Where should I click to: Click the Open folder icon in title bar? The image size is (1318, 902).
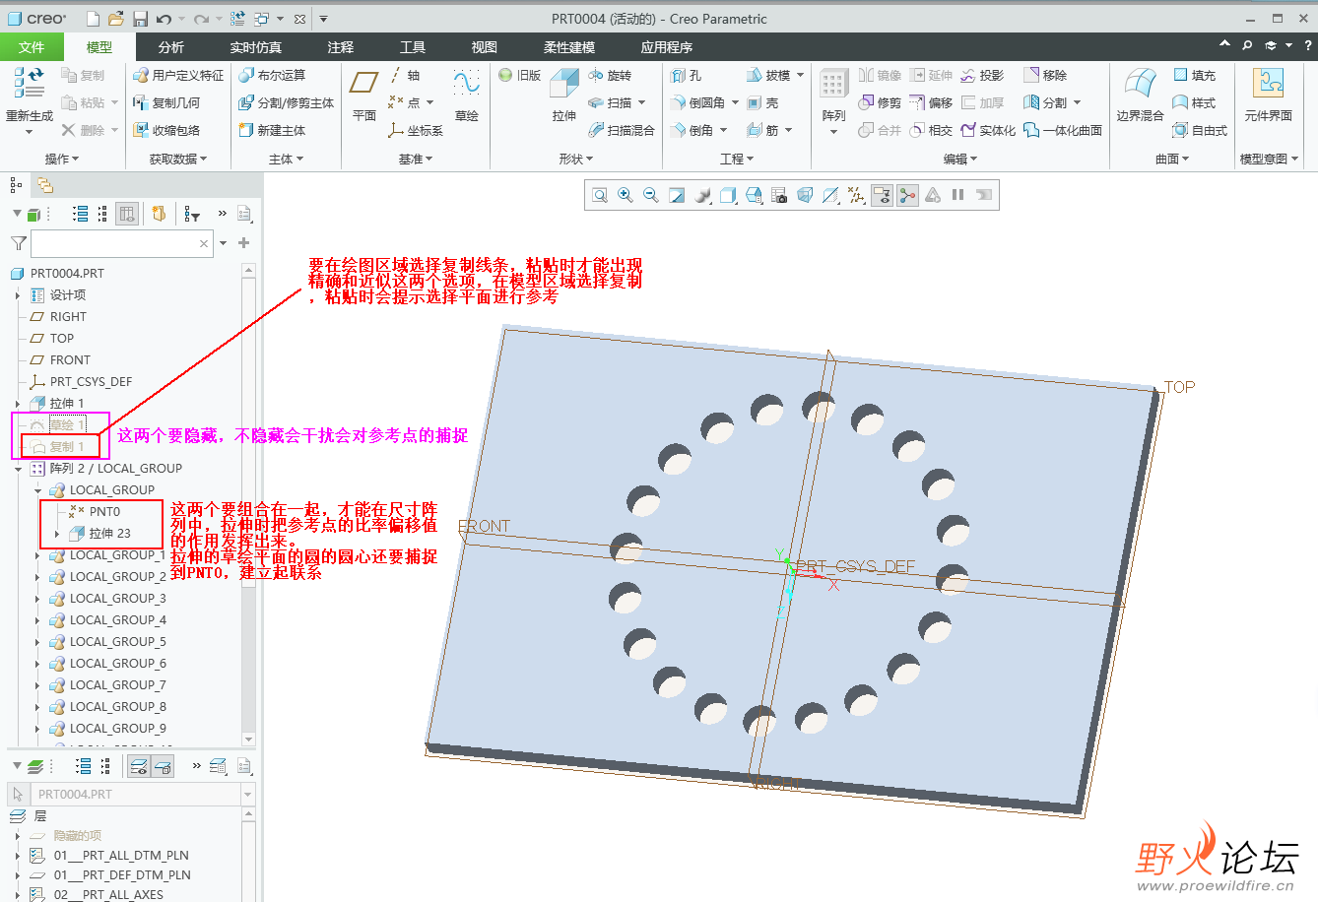pos(116,19)
